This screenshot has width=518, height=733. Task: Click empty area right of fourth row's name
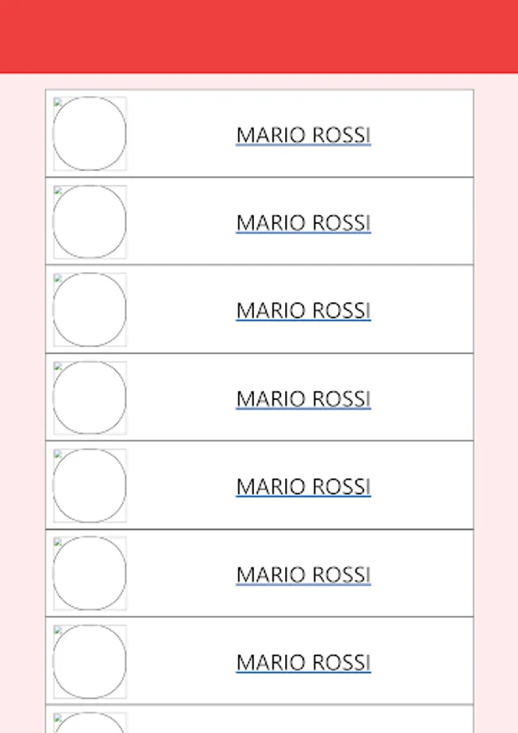424,398
